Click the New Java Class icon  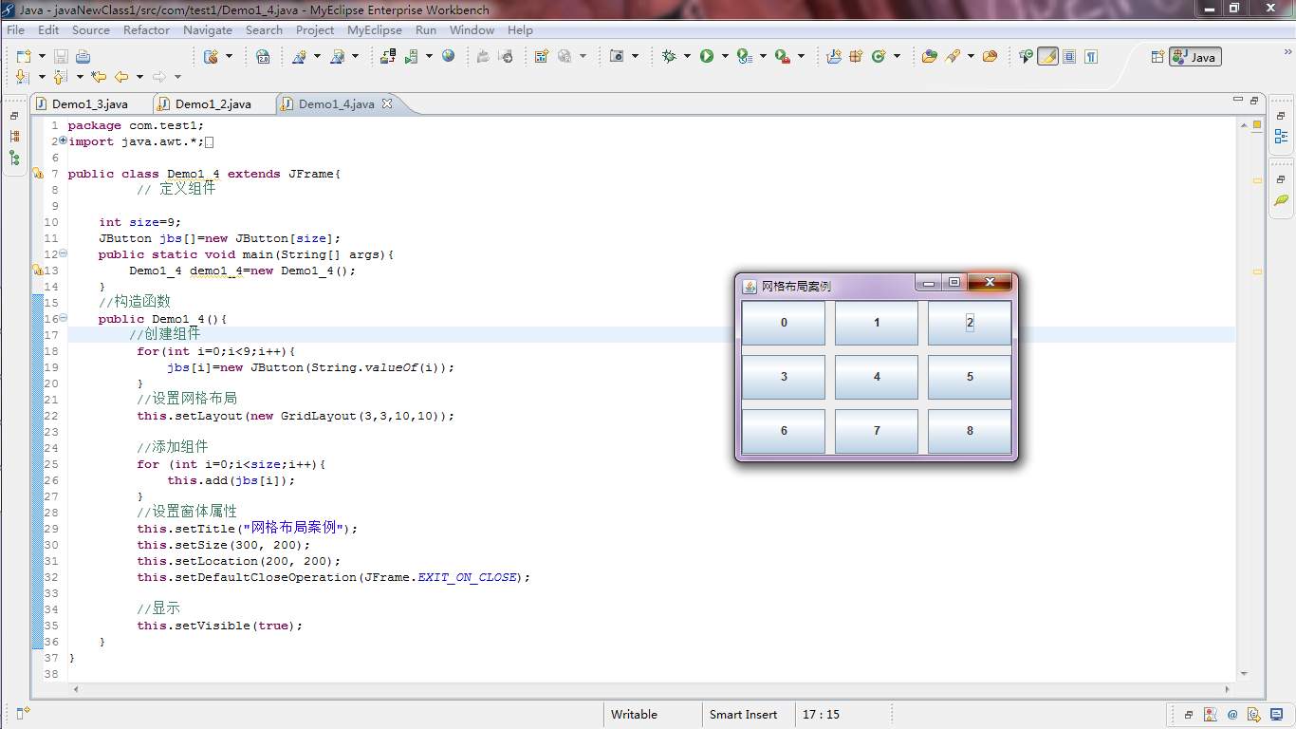pyautogui.click(x=879, y=56)
